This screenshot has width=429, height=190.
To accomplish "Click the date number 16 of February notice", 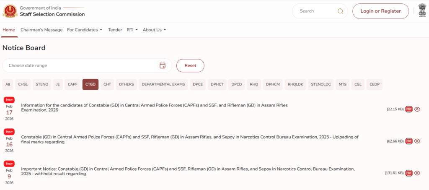I will [x=9, y=145].
